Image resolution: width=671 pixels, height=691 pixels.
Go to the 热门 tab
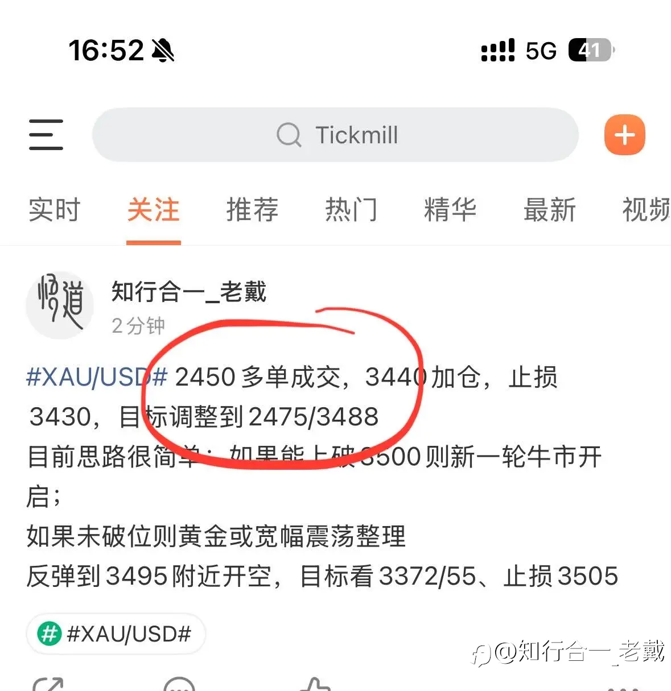tap(351, 210)
